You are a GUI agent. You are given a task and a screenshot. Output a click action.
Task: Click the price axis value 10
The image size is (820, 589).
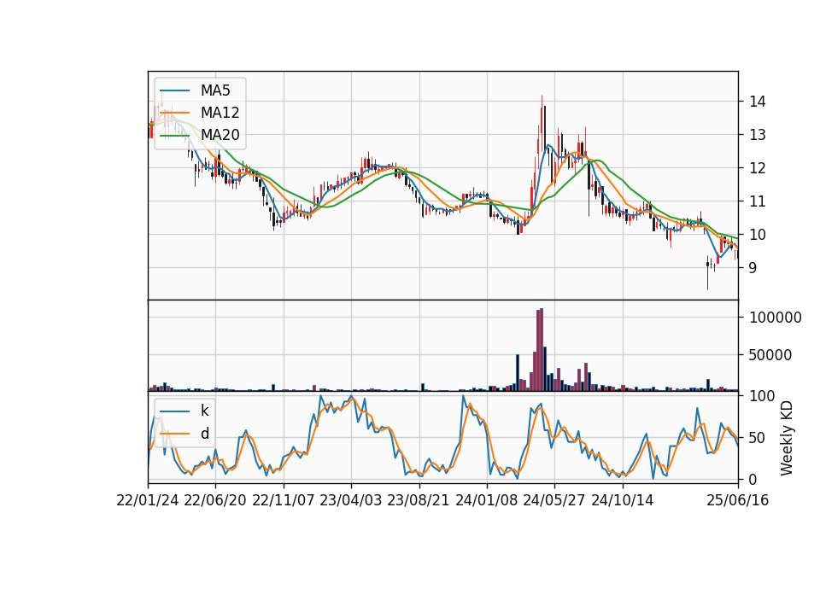point(758,235)
